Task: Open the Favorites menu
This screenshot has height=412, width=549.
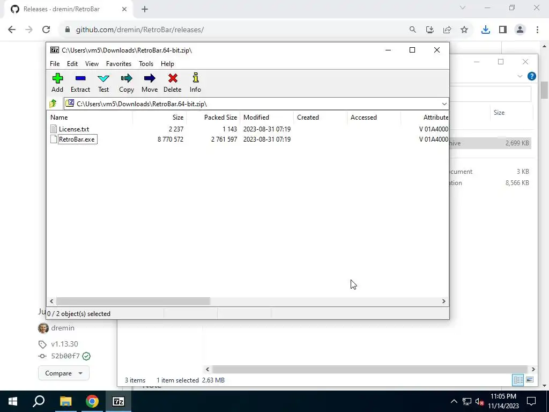Action: point(118,64)
